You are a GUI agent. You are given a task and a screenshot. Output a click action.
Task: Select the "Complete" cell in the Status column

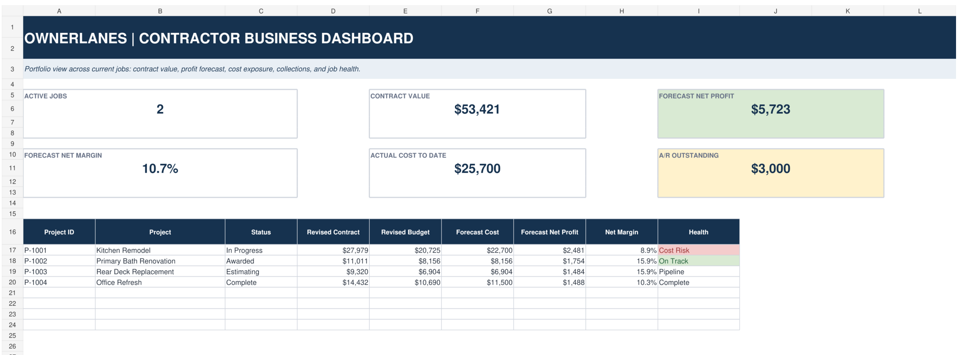[x=261, y=282]
